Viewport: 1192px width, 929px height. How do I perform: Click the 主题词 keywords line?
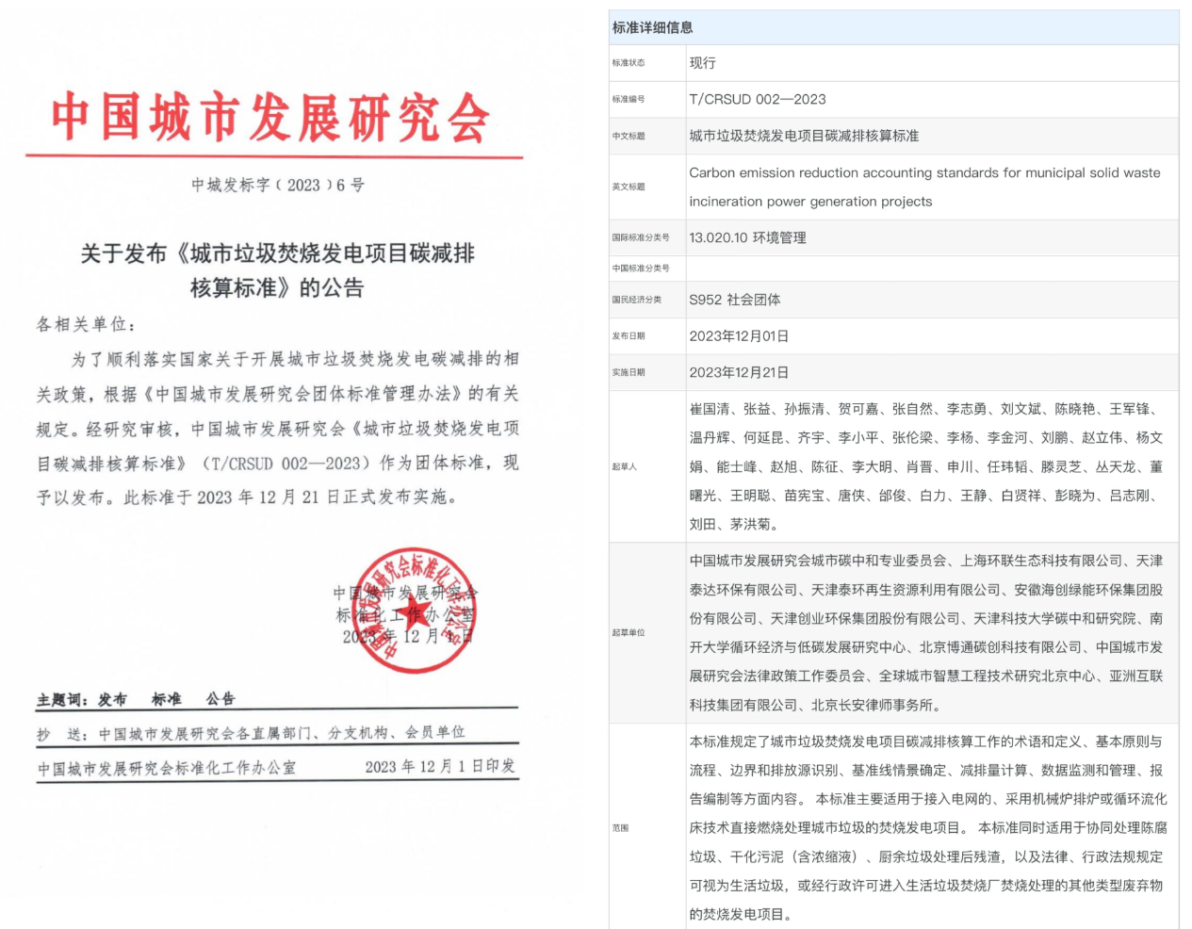pyautogui.click(x=137, y=699)
